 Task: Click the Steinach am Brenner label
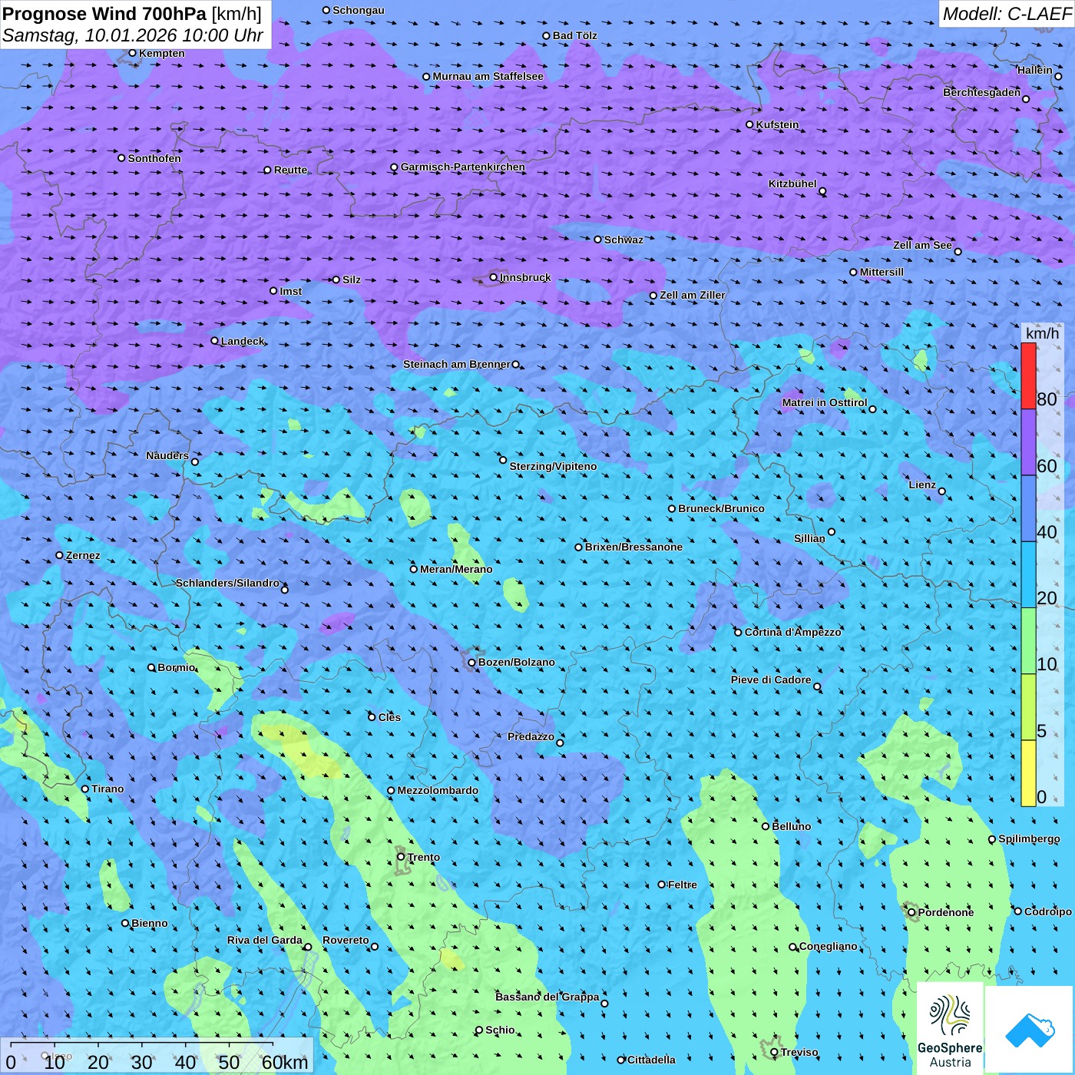tap(457, 364)
